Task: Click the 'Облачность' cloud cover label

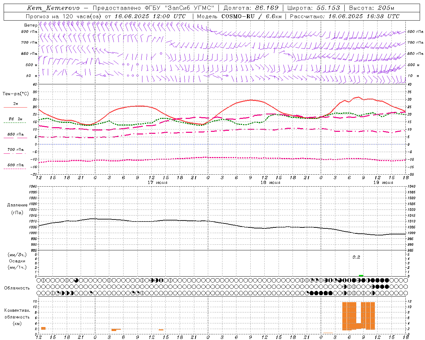Action: pyautogui.click(x=17, y=288)
